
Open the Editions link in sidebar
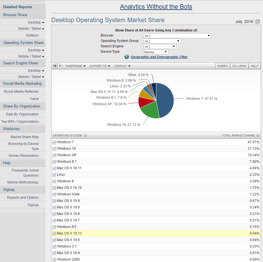[x=33, y=35]
